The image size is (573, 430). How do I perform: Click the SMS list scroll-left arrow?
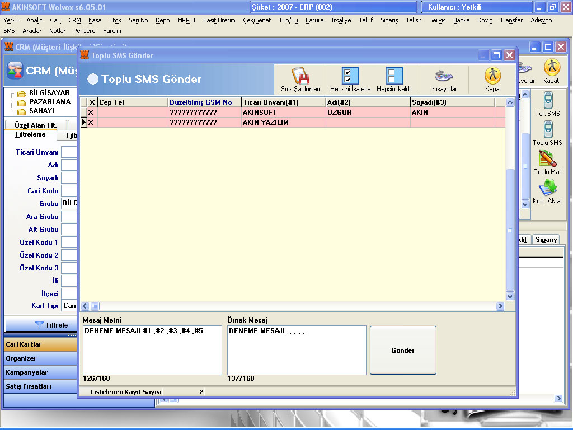(85, 306)
